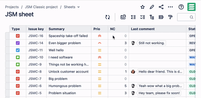Select 'Spaceship take-off failed' summary cell
The image size is (201, 98).
[69, 36]
